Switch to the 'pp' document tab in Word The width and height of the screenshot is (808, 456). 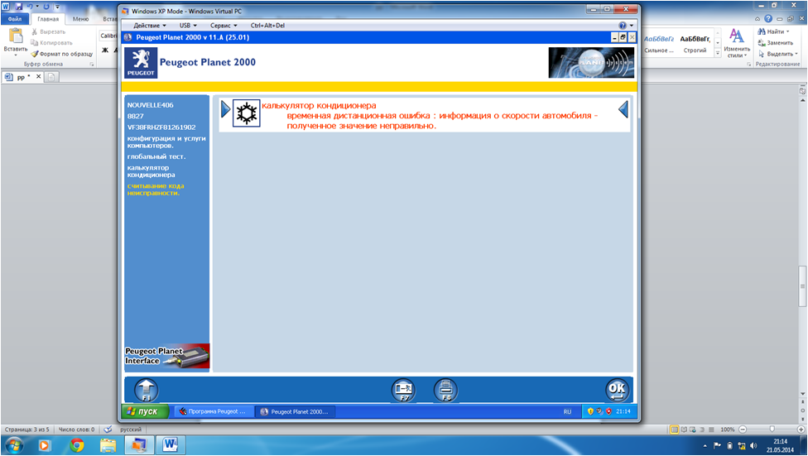coord(22,77)
